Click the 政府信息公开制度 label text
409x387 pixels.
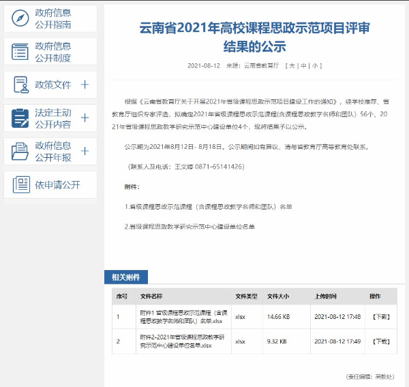[x=53, y=52]
